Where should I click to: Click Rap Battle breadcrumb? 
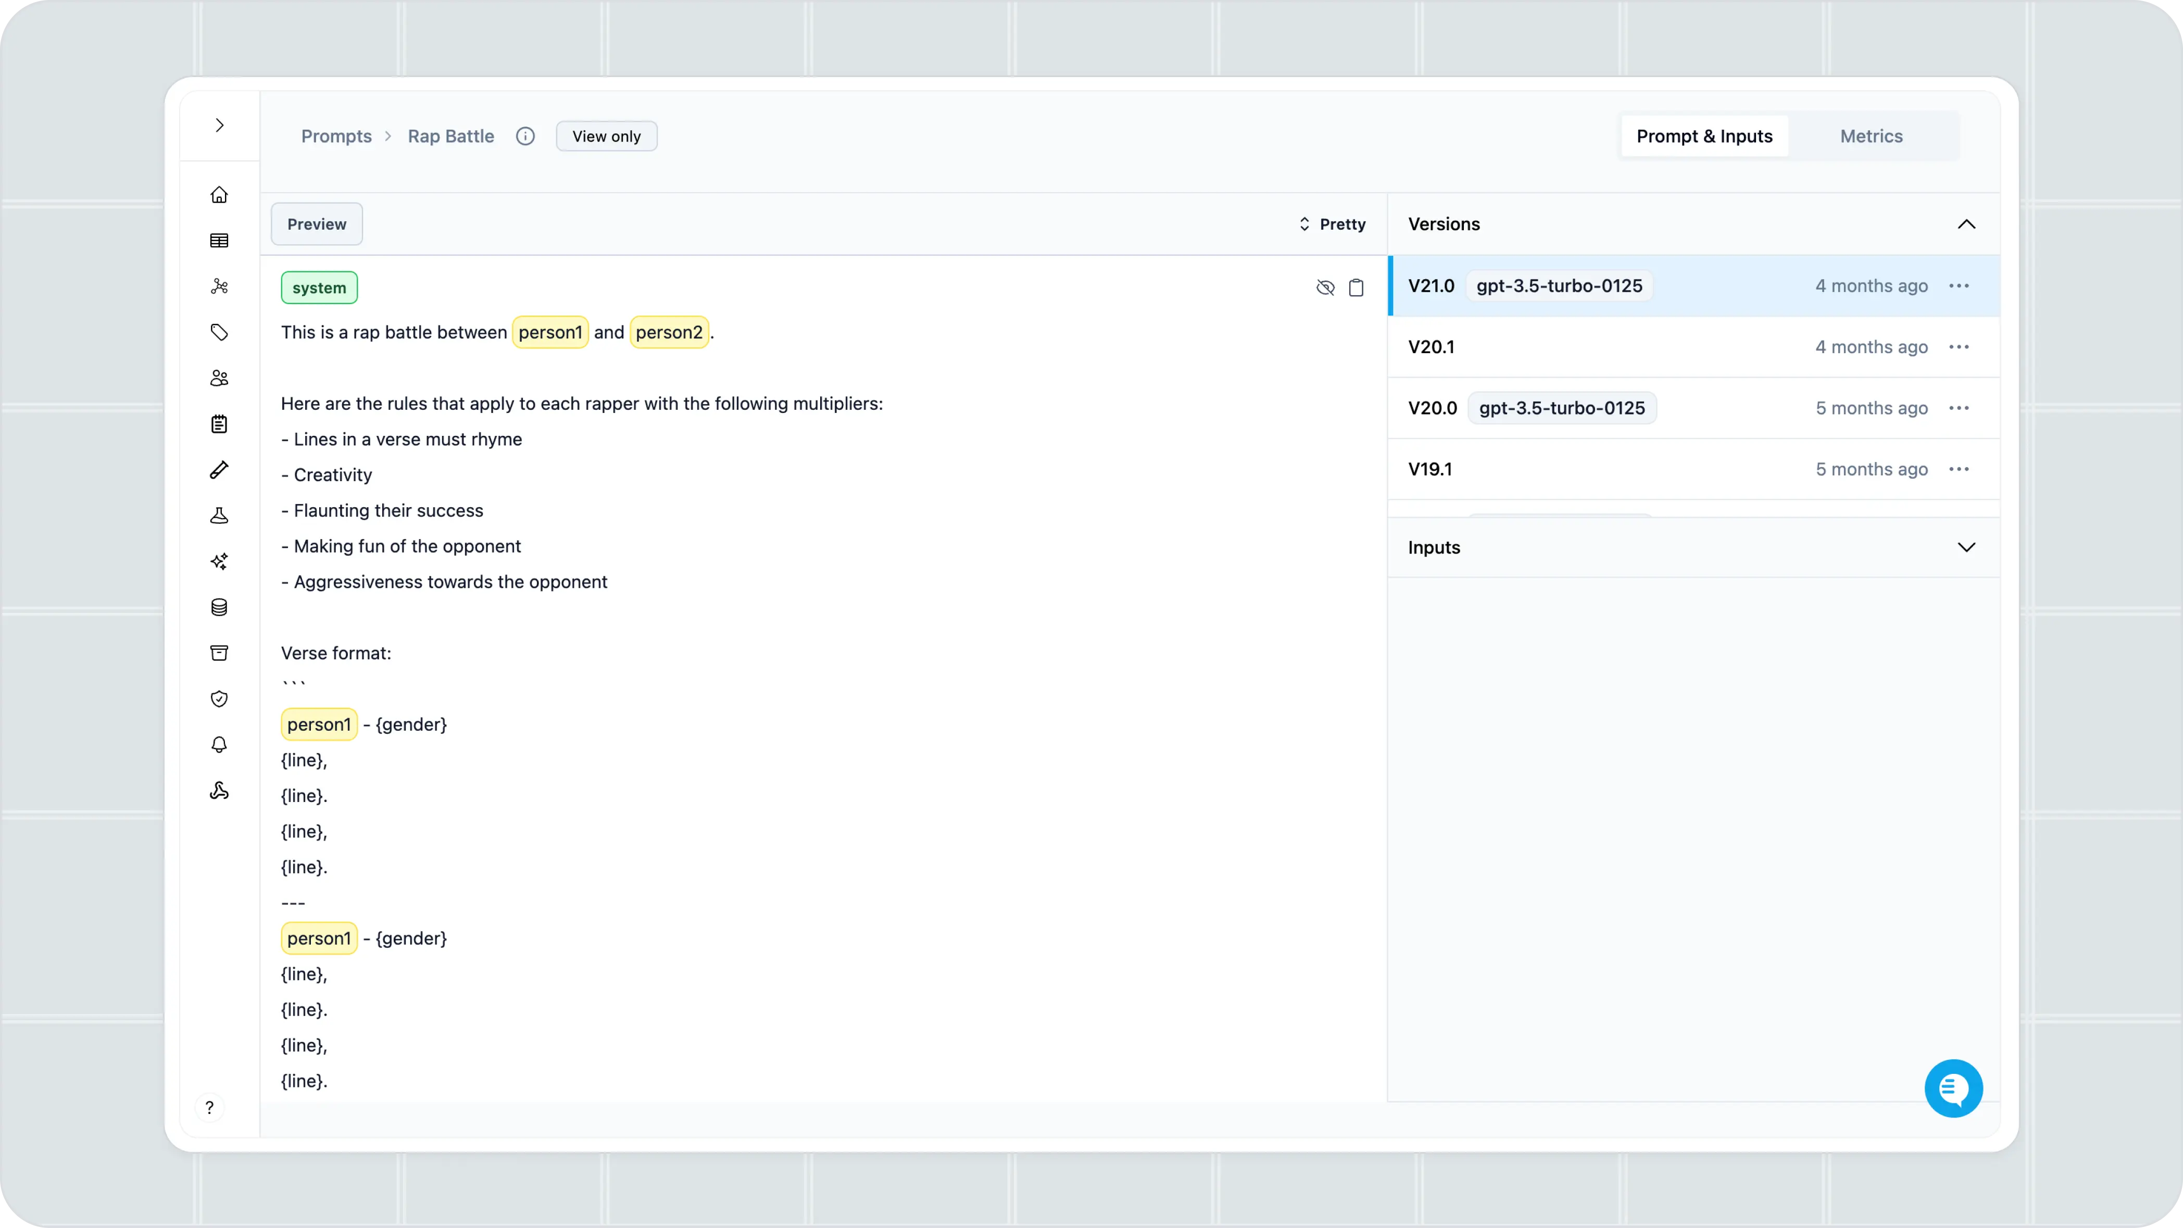[451, 136]
